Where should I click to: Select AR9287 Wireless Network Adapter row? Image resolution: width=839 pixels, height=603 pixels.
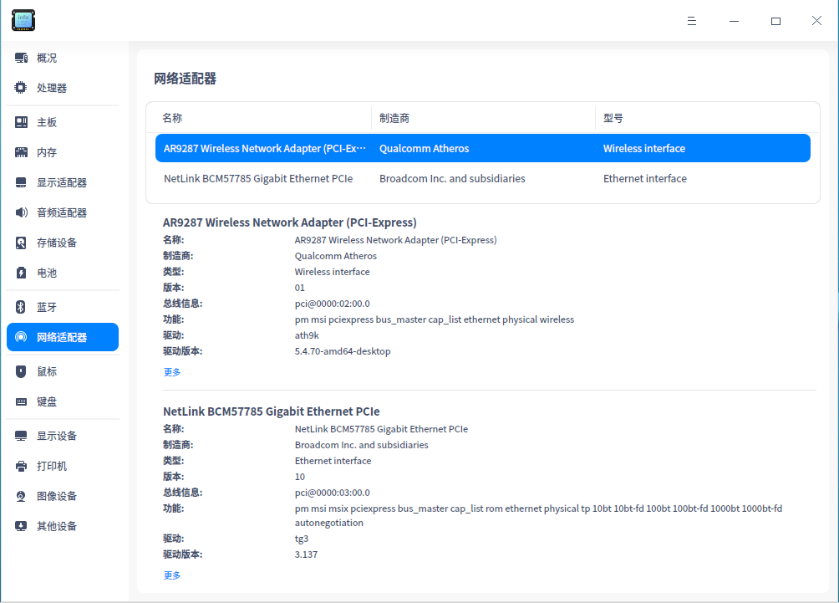[x=483, y=148]
